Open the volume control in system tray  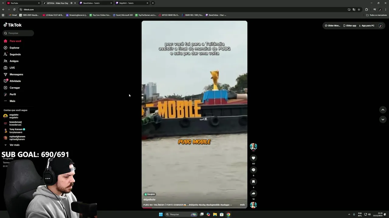point(369,214)
